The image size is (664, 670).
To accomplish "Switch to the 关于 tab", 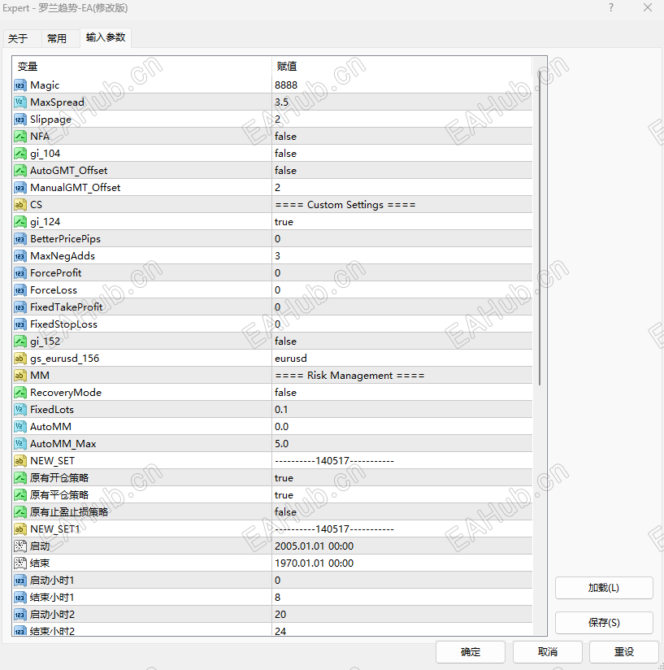I will tap(18, 39).
